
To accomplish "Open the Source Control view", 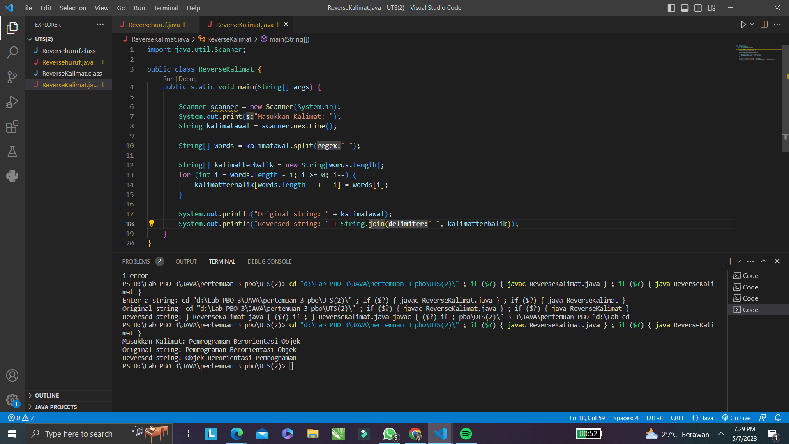I will pos(13,77).
